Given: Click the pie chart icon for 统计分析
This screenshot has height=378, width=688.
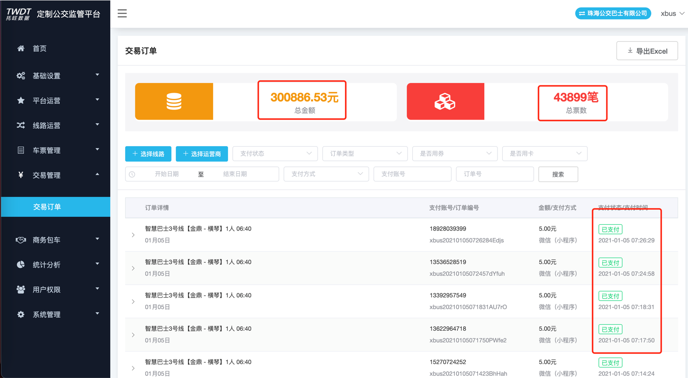Looking at the screenshot, I should pyautogui.click(x=21, y=265).
